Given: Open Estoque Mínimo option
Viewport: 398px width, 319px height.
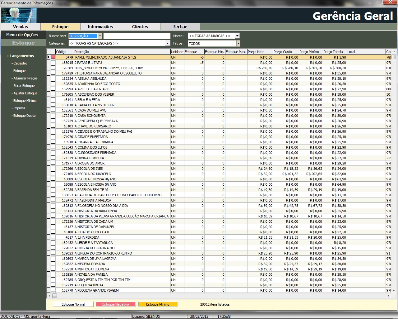Looking at the screenshot, I should pos(24,101).
